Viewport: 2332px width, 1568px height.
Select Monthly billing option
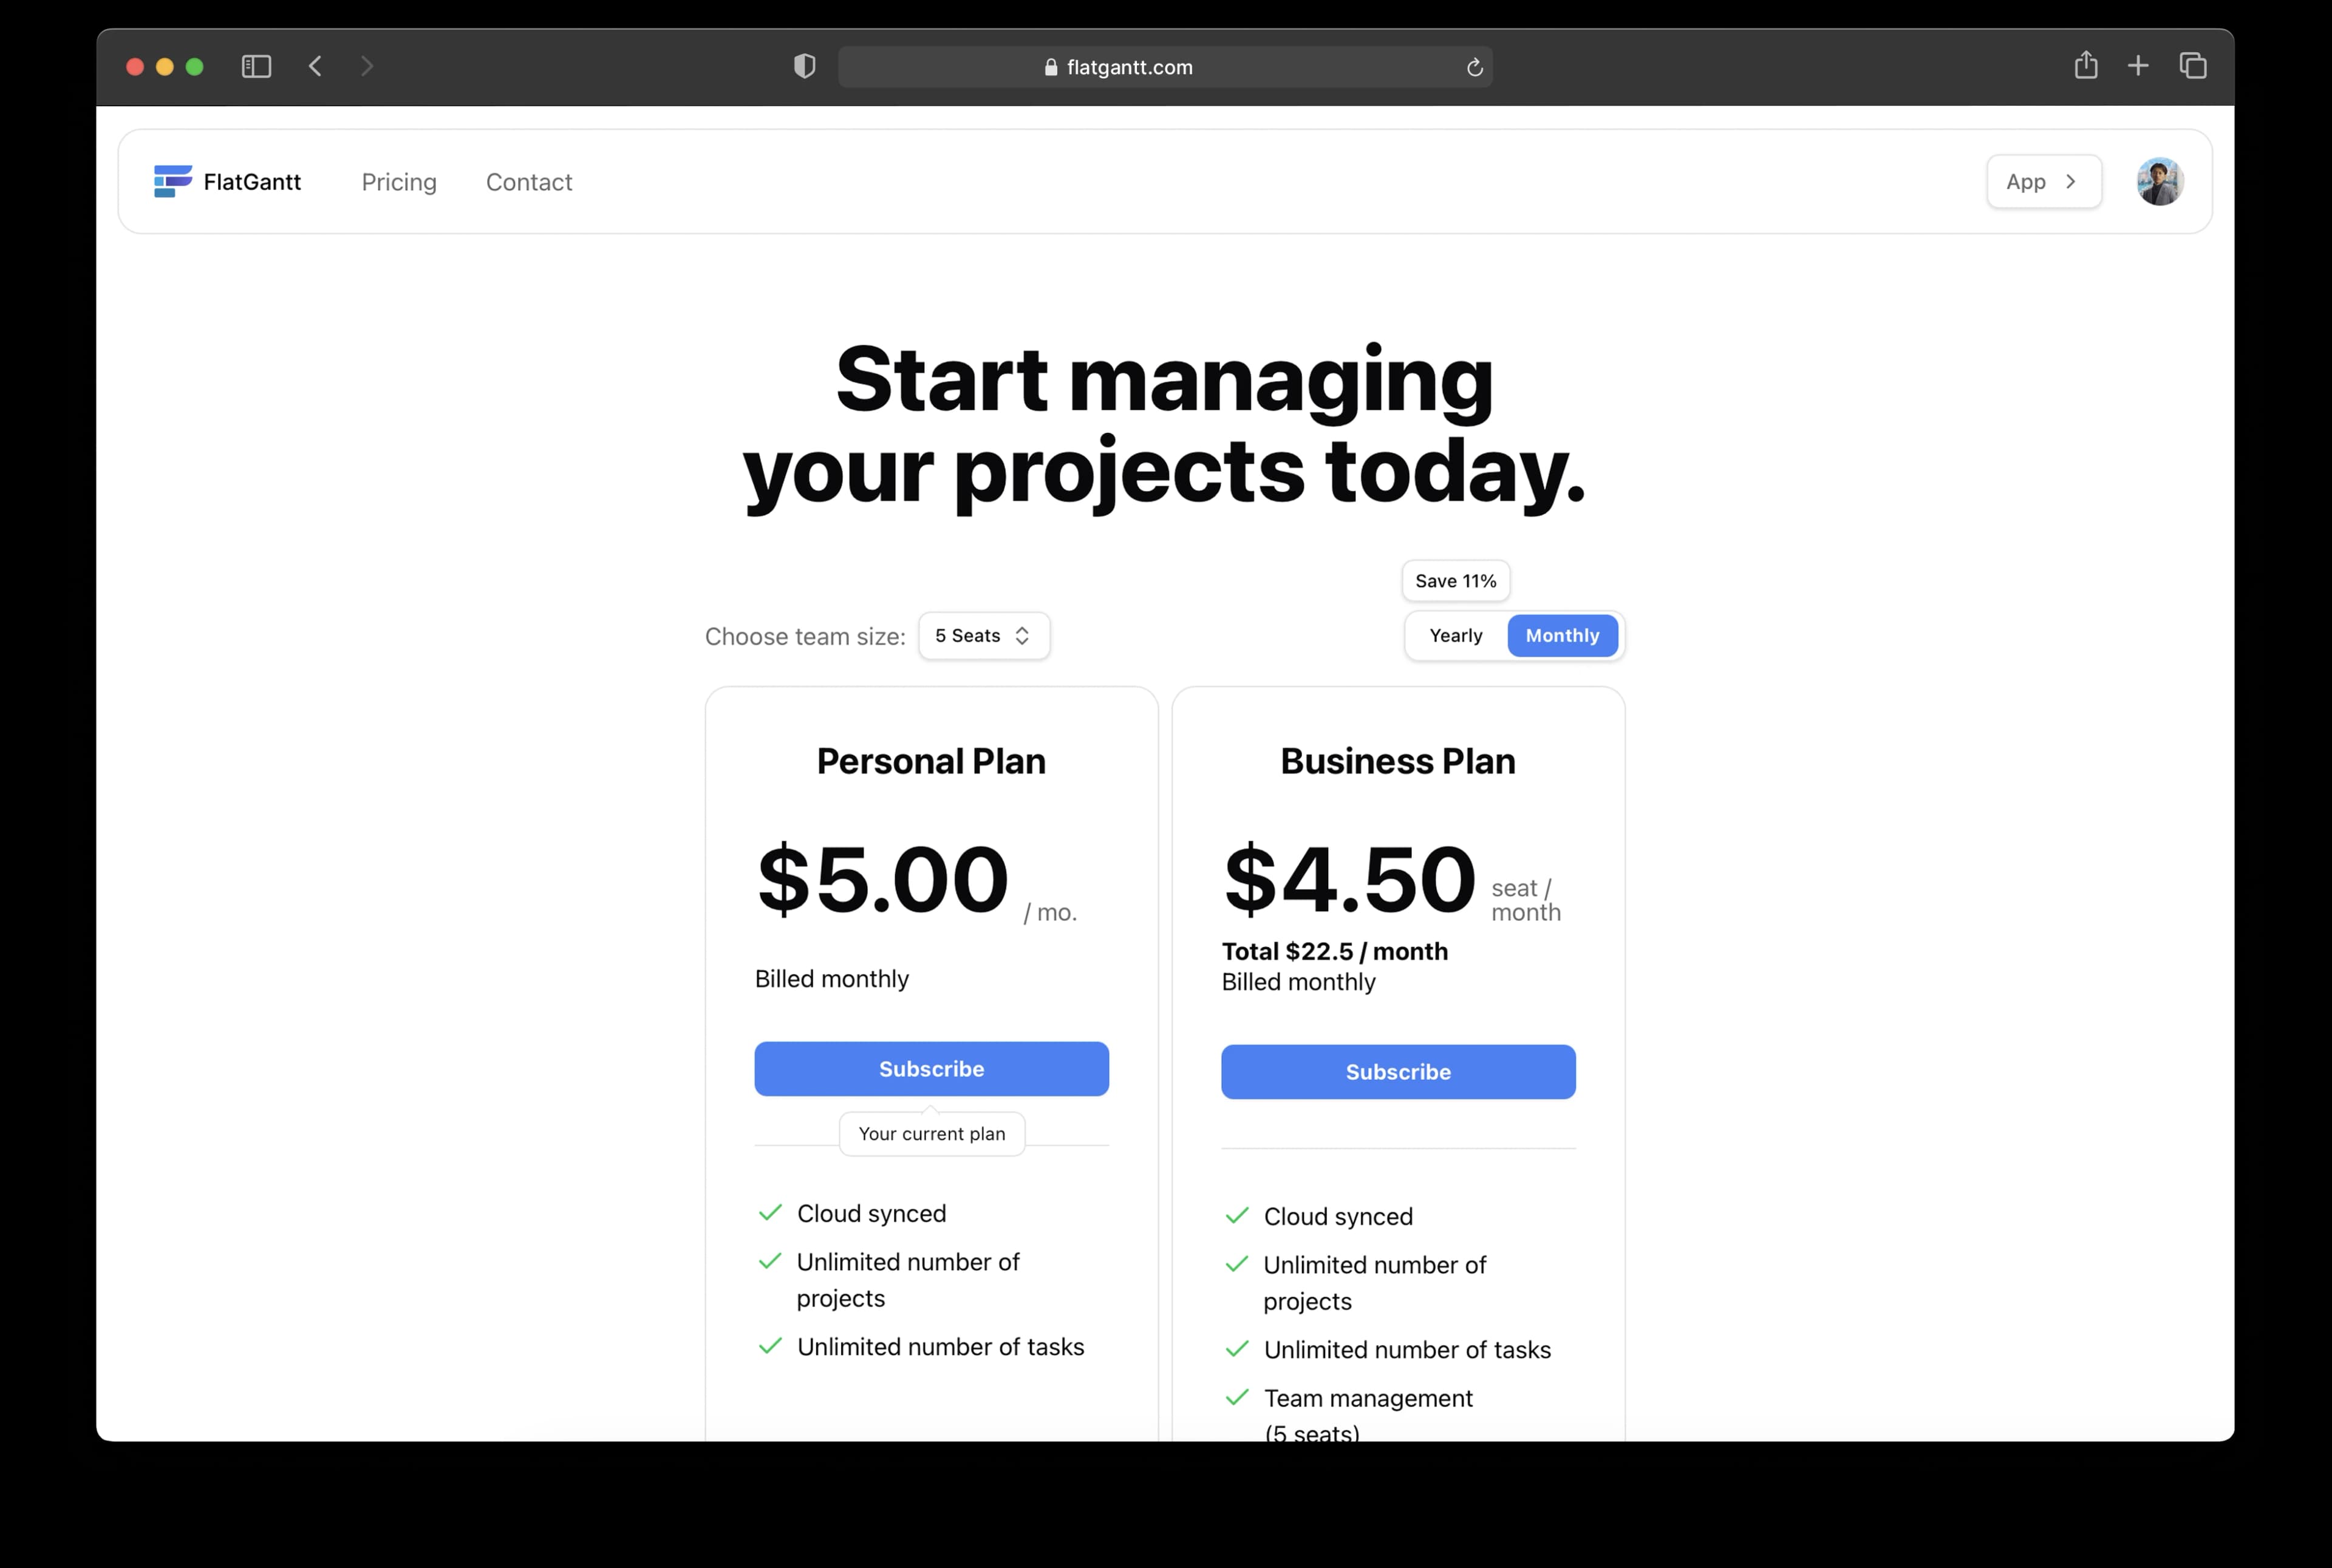click(1562, 635)
